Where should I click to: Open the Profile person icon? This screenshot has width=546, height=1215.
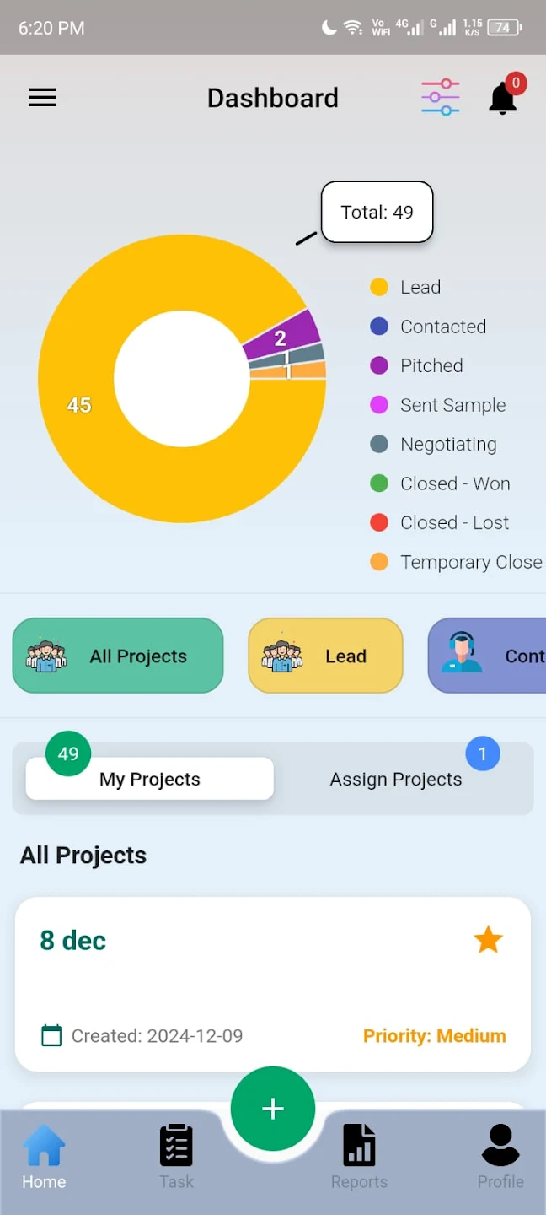[x=500, y=1158]
